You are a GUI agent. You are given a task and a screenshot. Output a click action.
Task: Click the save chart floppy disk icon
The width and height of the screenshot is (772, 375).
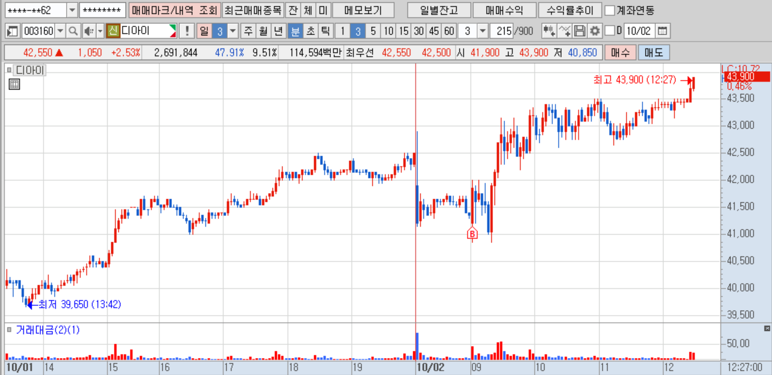click(580, 31)
